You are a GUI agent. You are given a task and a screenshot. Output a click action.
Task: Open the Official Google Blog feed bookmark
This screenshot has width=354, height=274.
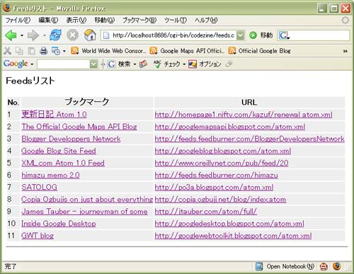coord(259,51)
